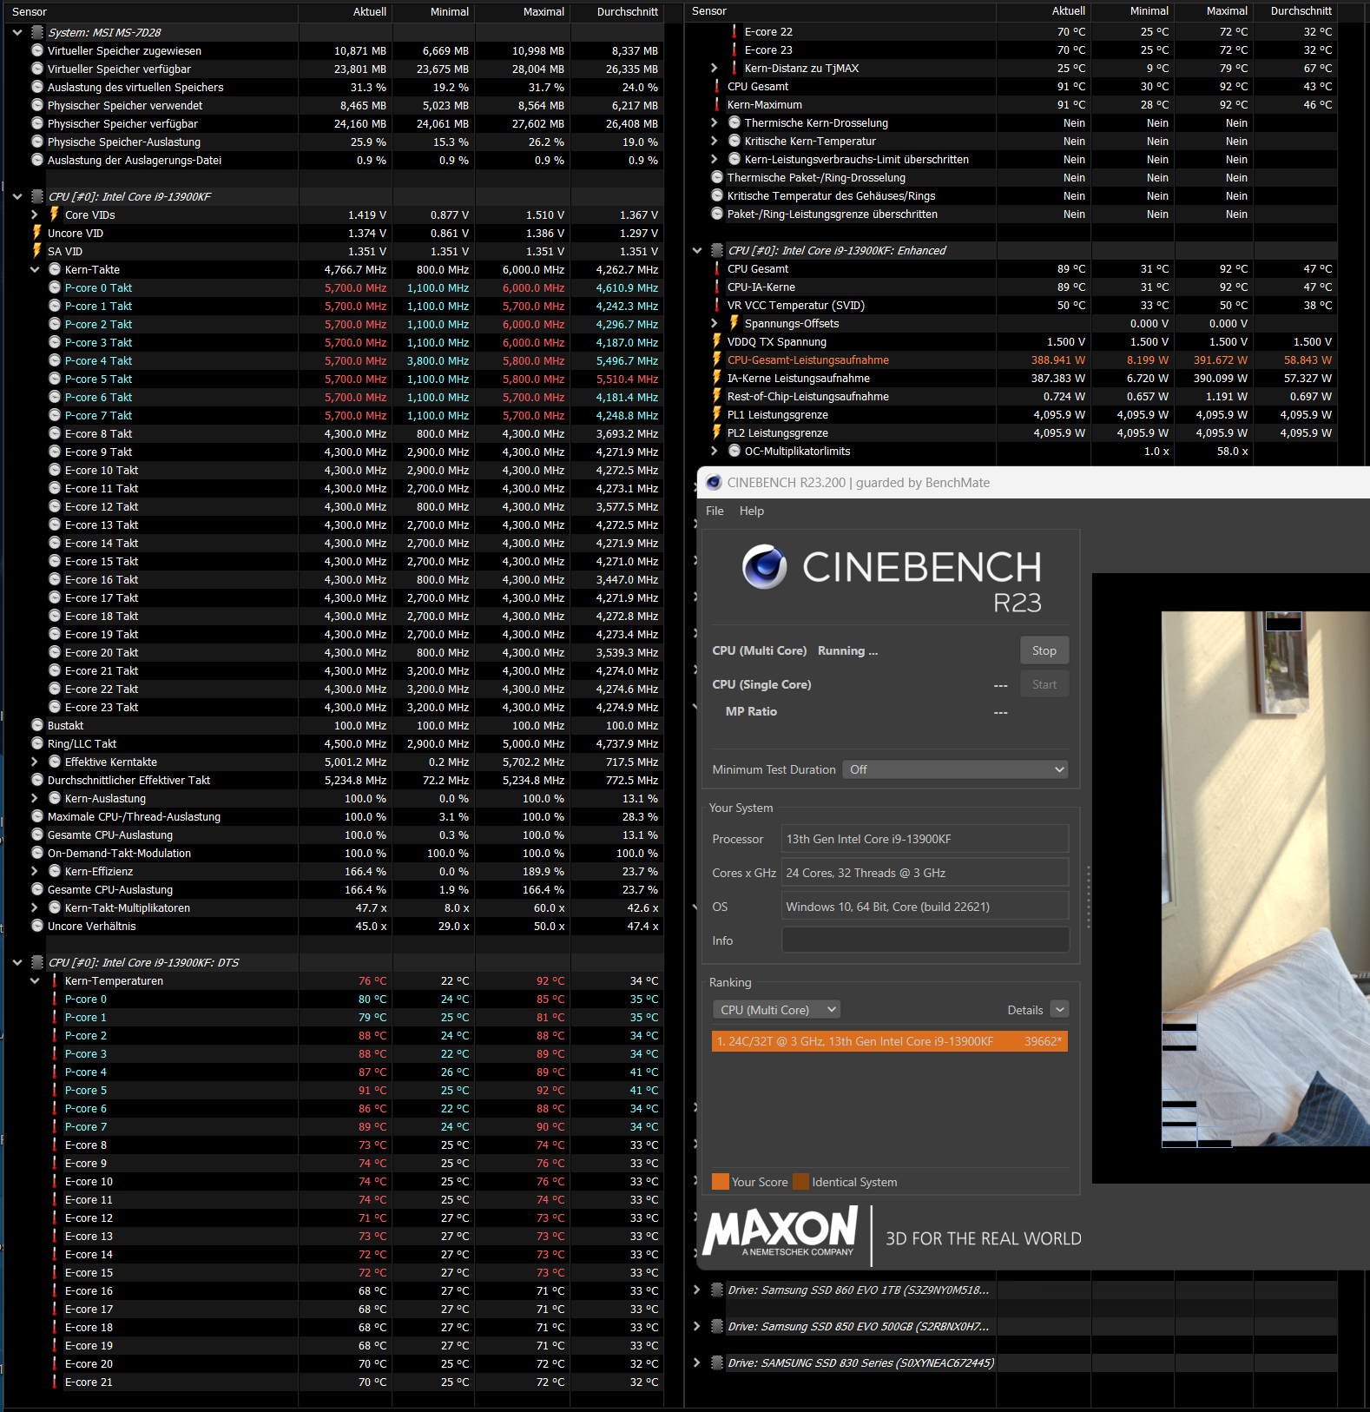Click the Details label in Ranking

pyautogui.click(x=1025, y=1010)
